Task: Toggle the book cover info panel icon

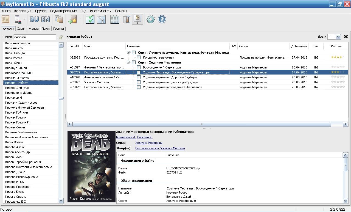Action: click(x=137, y=19)
